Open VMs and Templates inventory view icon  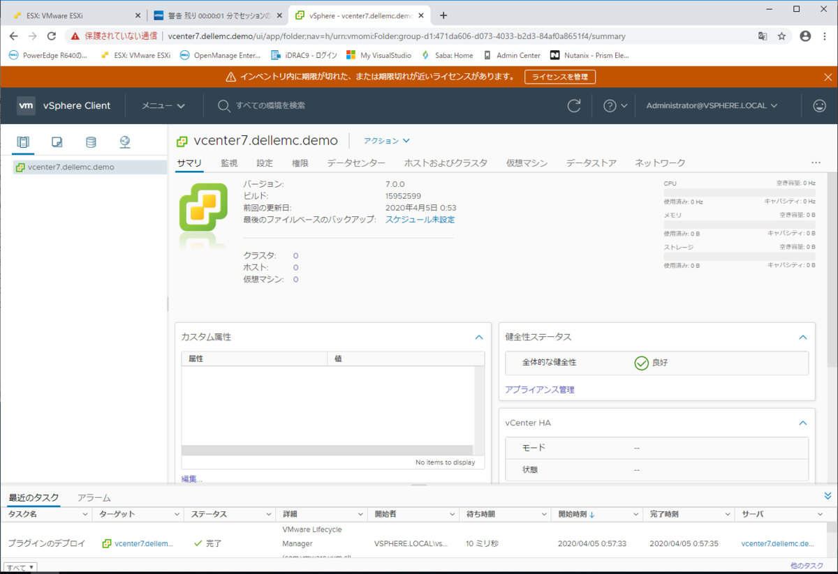point(57,142)
